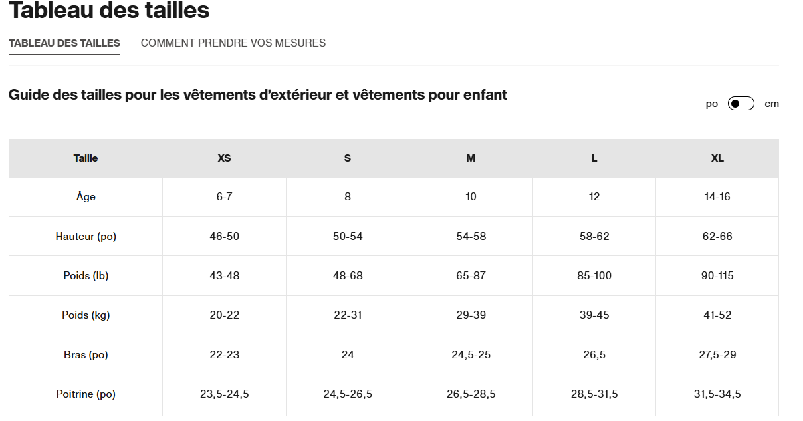Click the M height cell 54-58

pos(471,237)
